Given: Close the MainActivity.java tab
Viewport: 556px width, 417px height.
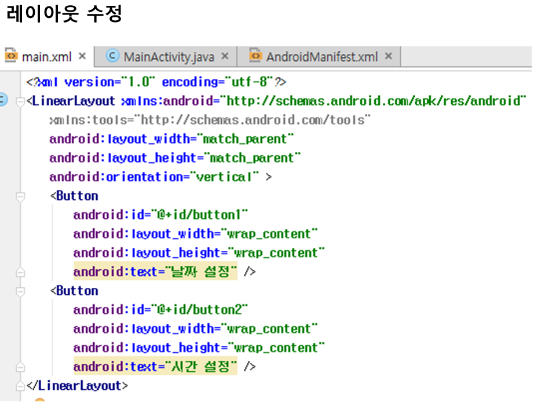Looking at the screenshot, I should (225, 56).
